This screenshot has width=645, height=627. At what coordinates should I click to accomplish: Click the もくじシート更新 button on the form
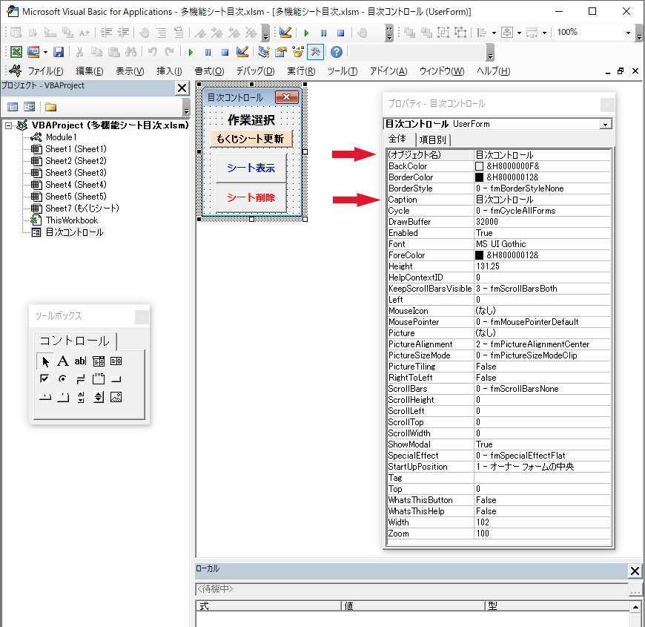click(251, 139)
